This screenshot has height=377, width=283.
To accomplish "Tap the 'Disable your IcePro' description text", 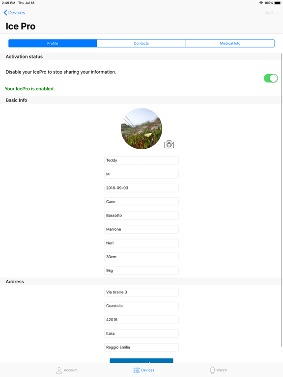I will pos(61,72).
